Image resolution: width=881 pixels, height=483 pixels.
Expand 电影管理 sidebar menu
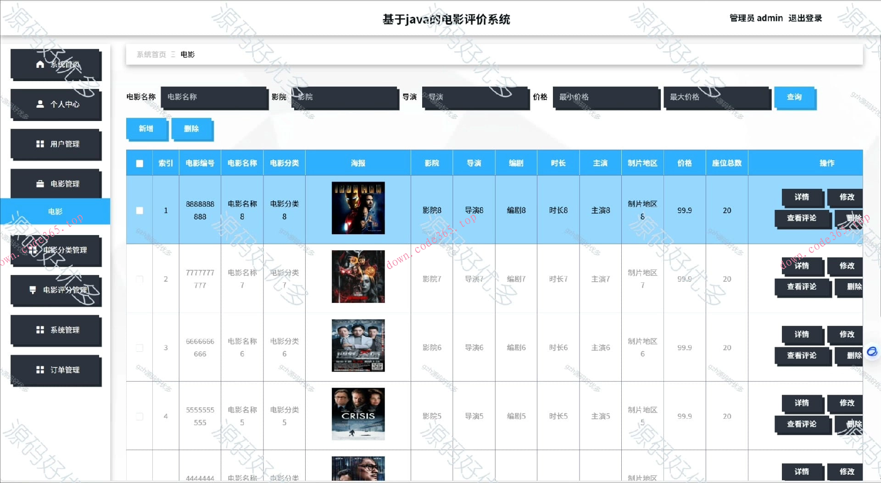click(56, 184)
